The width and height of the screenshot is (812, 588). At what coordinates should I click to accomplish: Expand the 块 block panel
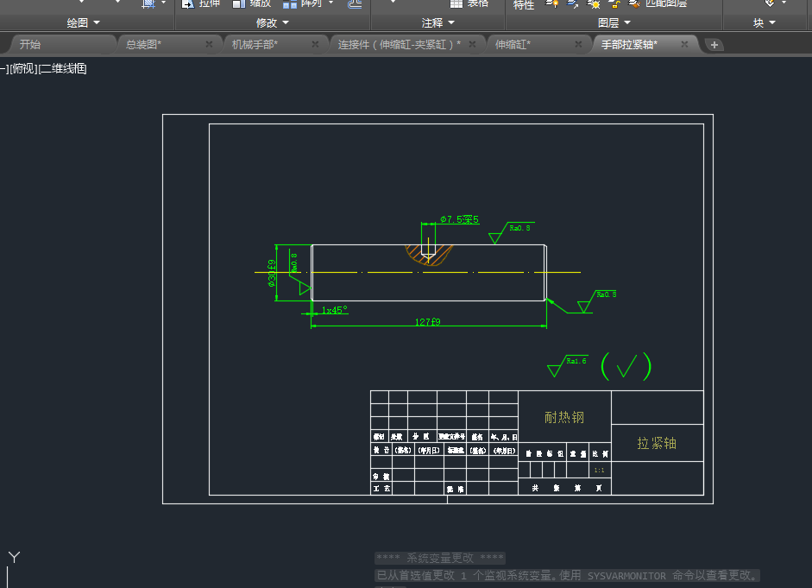click(765, 22)
